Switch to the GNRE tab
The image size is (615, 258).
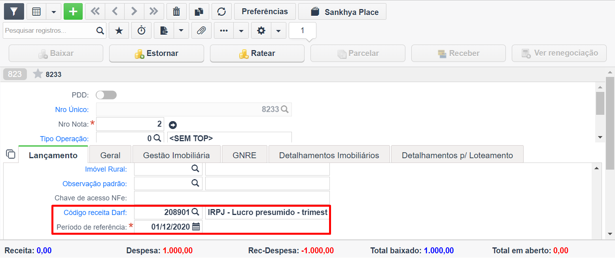[244, 155]
